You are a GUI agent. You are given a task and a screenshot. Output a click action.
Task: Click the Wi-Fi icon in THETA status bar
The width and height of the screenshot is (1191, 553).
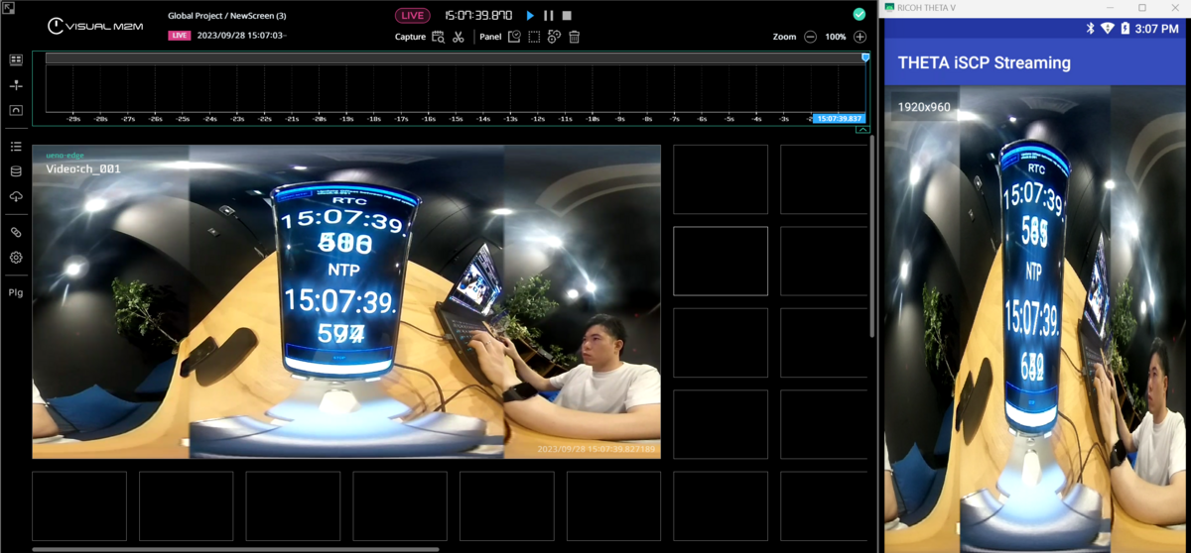(1108, 29)
